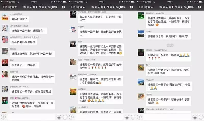Open avatar of 人力资源部郡
The width and height of the screenshot is (204, 121).
5,17
